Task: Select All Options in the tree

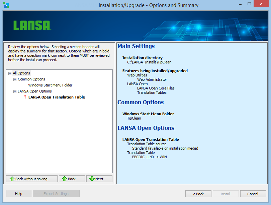Action: [21, 73]
